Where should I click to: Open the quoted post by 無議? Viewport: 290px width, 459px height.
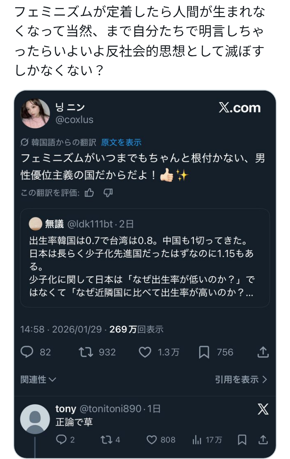(x=145, y=257)
